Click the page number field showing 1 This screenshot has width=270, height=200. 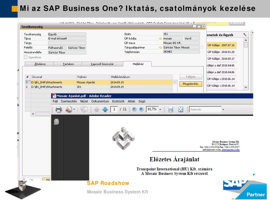114,109
